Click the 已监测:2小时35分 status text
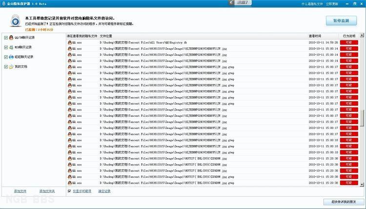This screenshot has height=209, width=366. tap(39, 30)
